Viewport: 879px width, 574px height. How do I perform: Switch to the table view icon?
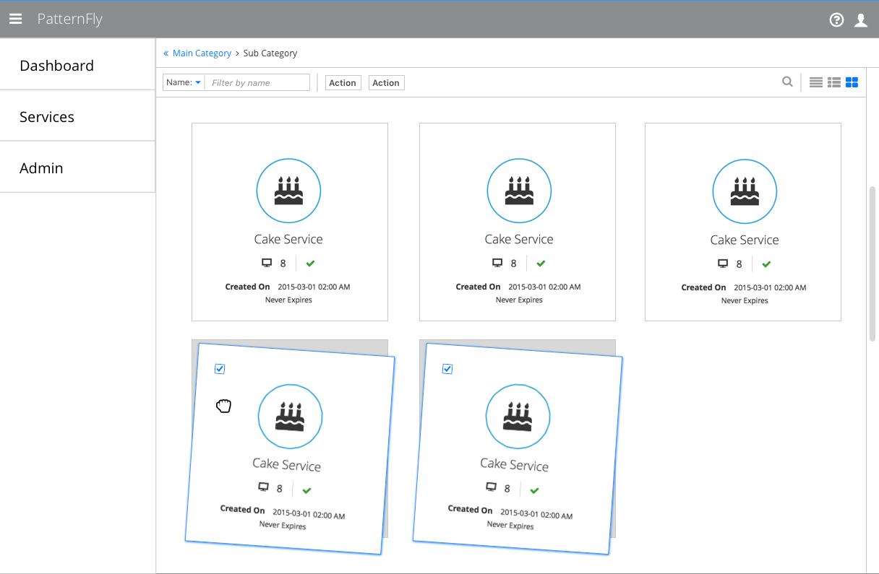coord(834,82)
